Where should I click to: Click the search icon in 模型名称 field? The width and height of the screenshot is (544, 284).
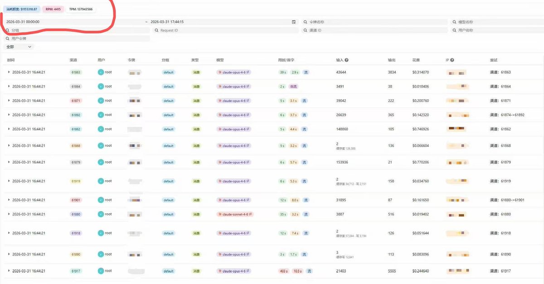pyautogui.click(x=455, y=22)
